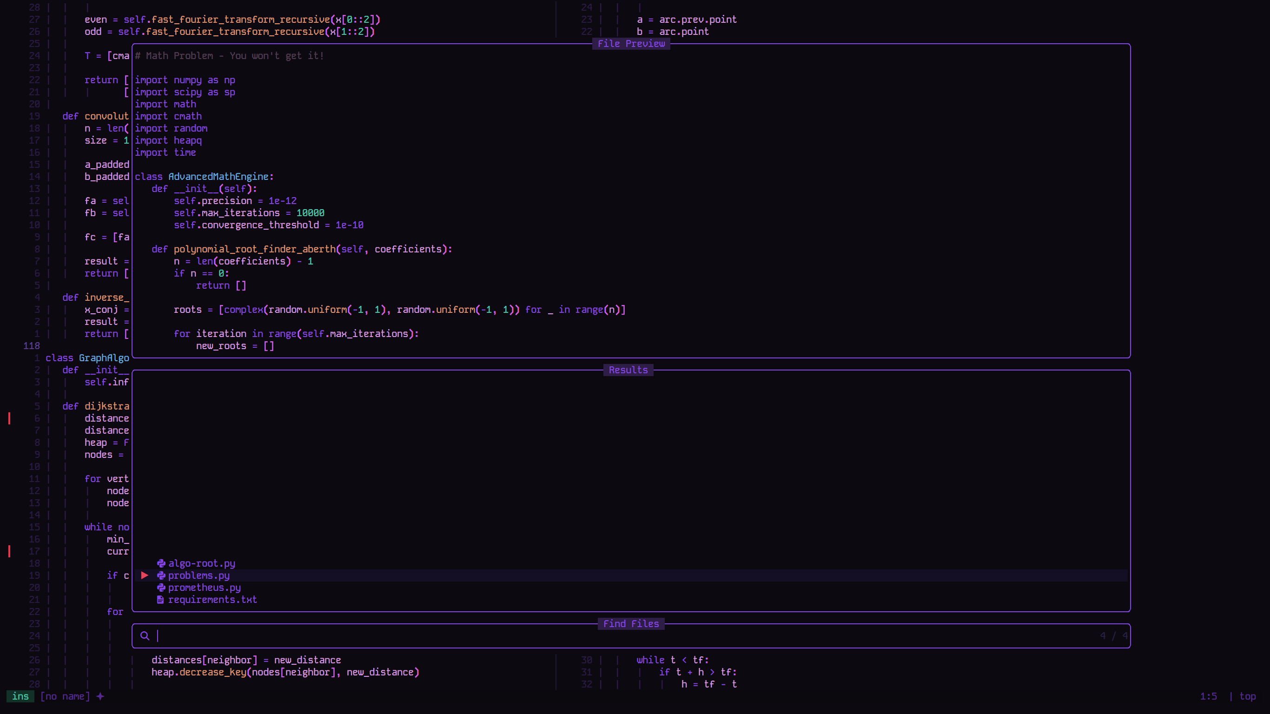Click 'self.precision = 1e-12' in preview
This screenshot has width=1270, height=714.
235,201
